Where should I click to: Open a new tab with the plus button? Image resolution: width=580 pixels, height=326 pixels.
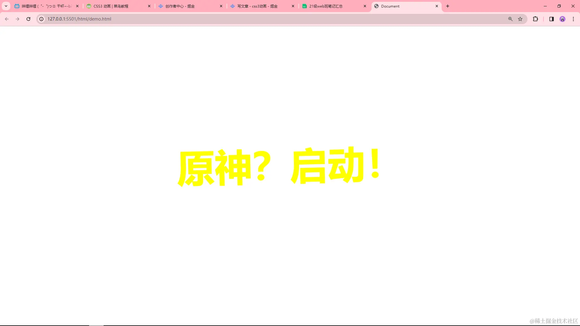pos(447,6)
